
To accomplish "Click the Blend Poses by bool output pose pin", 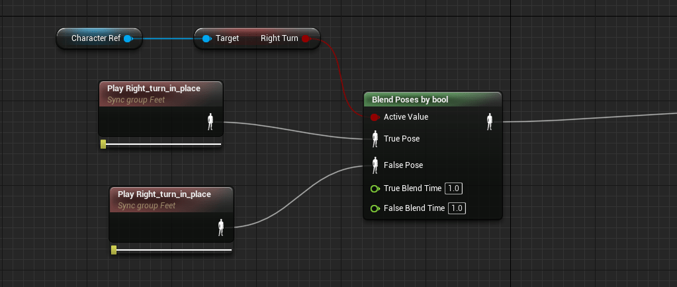I will coord(490,121).
